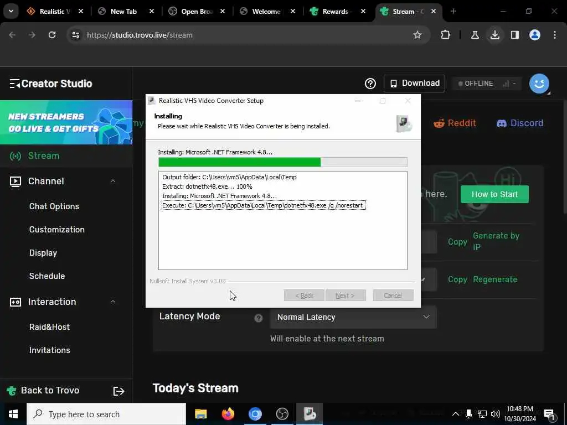
Task: Open a new browser tab with plus button
Action: pyautogui.click(x=453, y=11)
